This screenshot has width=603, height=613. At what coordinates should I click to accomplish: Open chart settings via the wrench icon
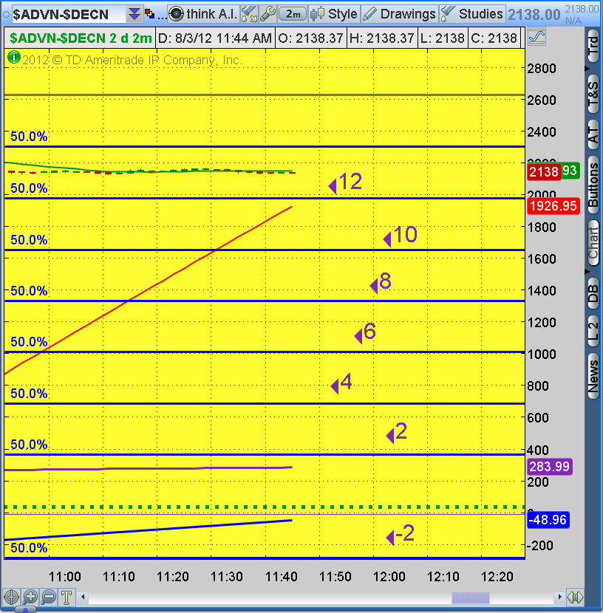coord(268,14)
